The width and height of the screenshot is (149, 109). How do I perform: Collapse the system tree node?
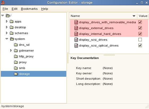pyautogui.click(x=7, y=39)
